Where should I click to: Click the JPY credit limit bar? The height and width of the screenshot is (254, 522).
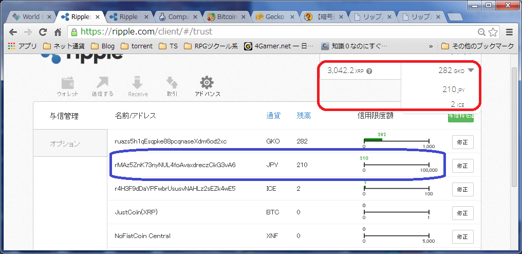[x=397, y=164]
